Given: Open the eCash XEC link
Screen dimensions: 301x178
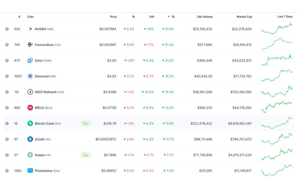Looking at the screenshot, I should (x=43, y=139).
